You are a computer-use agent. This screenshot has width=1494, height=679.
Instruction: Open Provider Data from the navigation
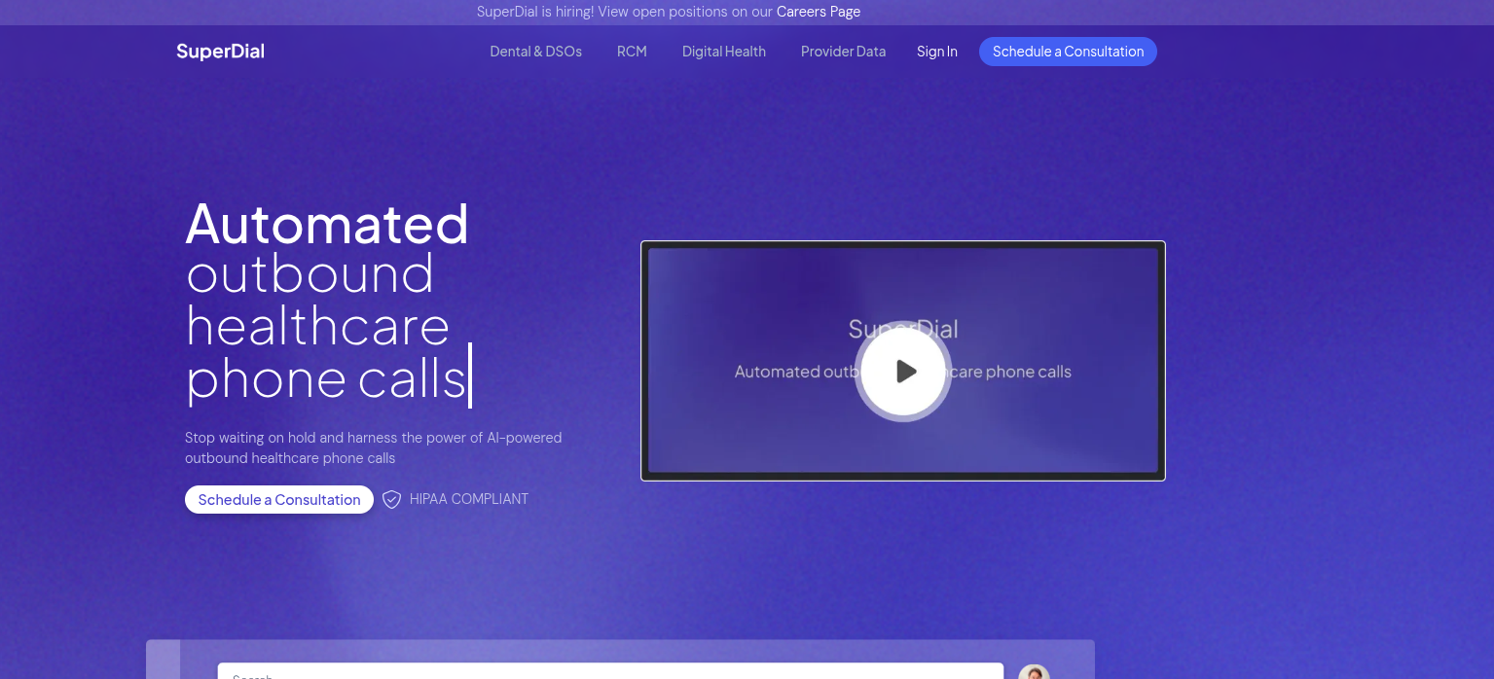[843, 52]
